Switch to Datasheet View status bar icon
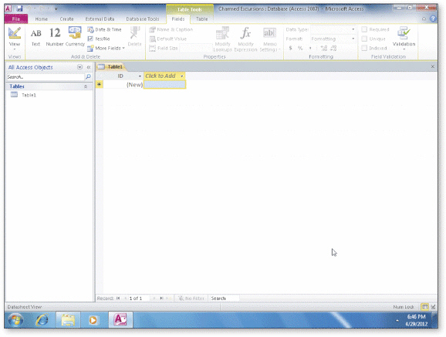This screenshot has width=446, height=337. coord(424,307)
